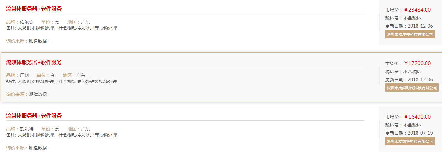Click update date 2018-12-06 in the 禹舜时代 card
The image size is (442, 154).
420,80
